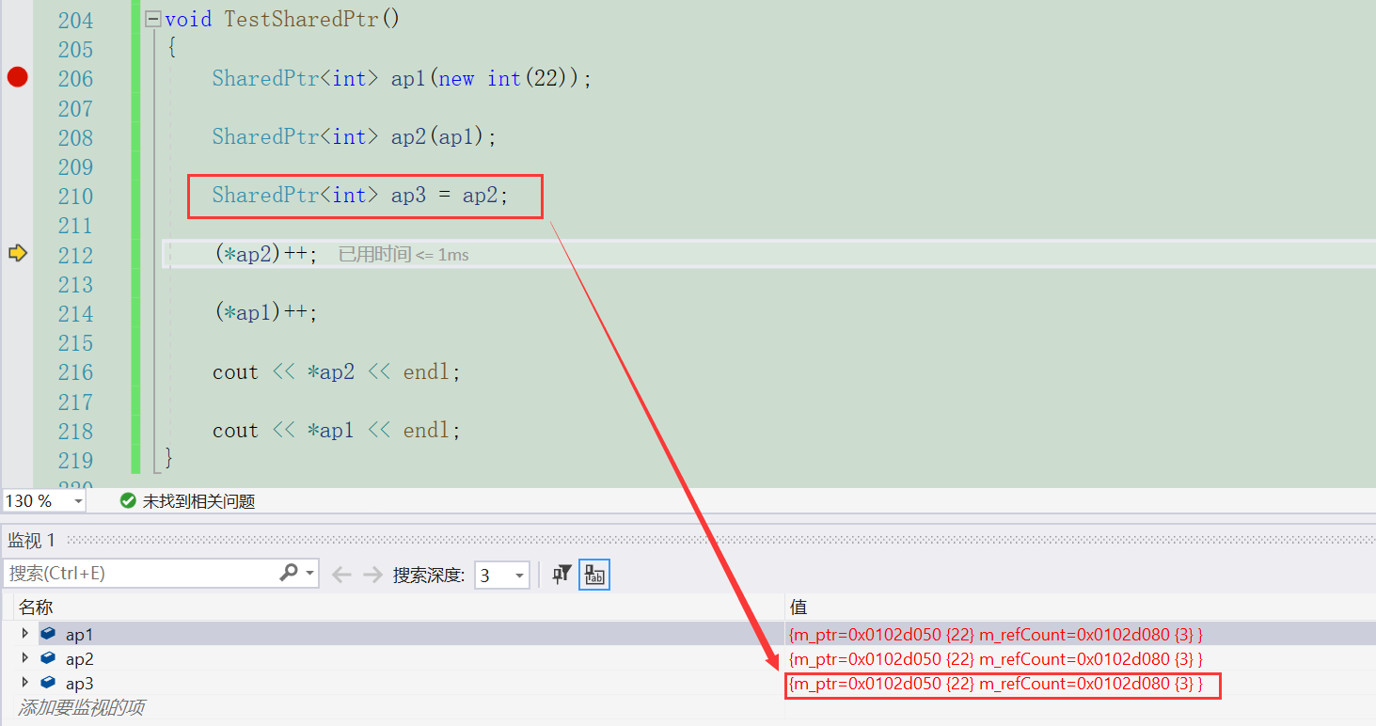Click '添加要监视的项' to add a watch
This screenshot has width=1376, height=726.
(x=82, y=707)
